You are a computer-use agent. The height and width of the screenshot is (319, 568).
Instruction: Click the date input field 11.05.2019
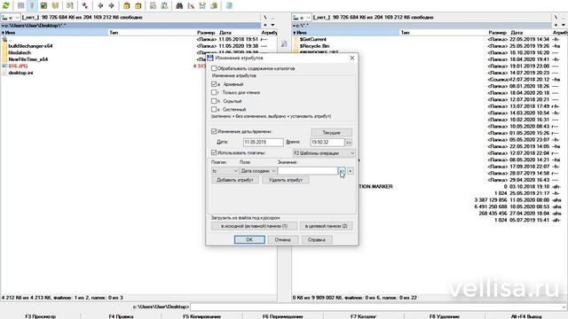[x=264, y=142]
